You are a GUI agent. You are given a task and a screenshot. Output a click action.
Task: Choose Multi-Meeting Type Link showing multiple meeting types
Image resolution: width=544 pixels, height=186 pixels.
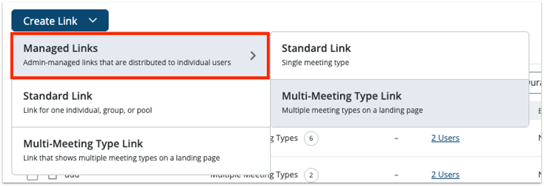(x=121, y=150)
